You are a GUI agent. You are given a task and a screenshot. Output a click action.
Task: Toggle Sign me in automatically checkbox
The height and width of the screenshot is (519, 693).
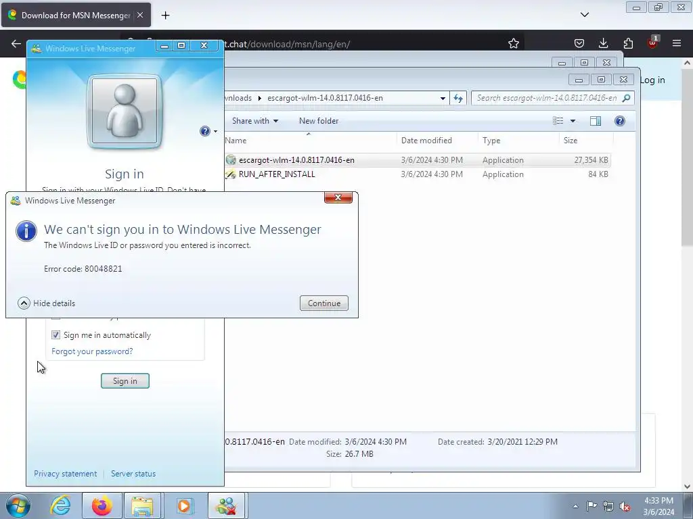pyautogui.click(x=55, y=335)
